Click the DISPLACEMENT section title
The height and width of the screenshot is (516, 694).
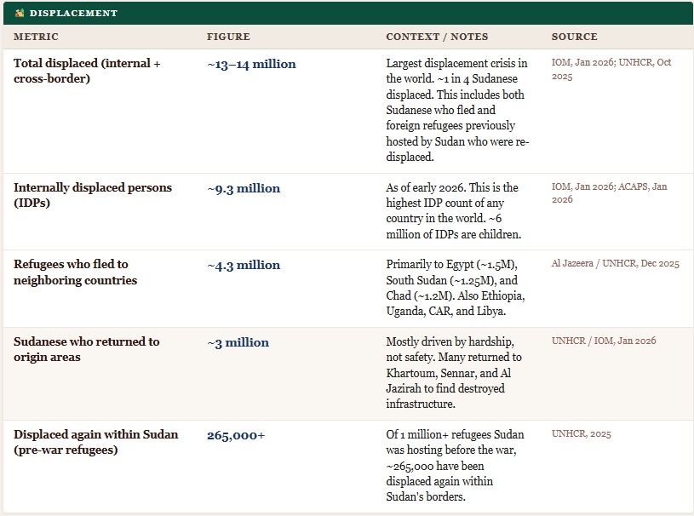coord(73,14)
